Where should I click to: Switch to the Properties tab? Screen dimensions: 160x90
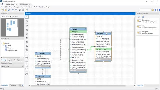click(x=13, y=85)
